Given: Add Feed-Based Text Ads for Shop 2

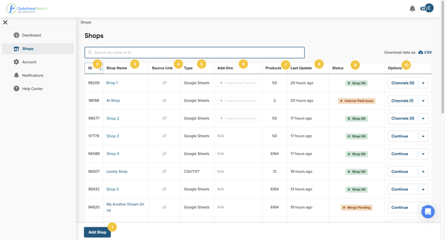Looking at the screenshot, I should [x=238, y=118].
